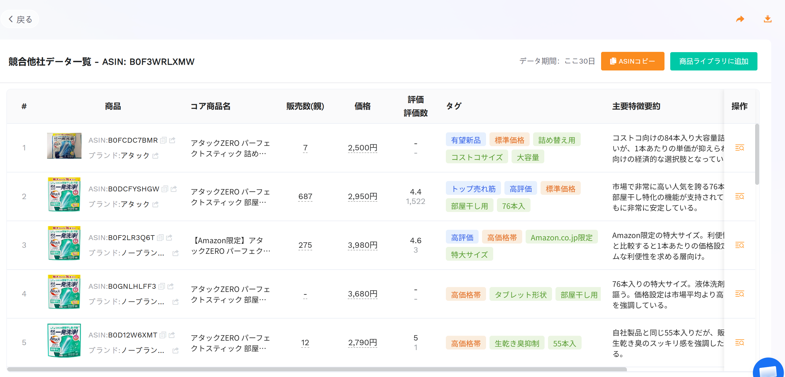Screen dimensions: 785x377
Task: Open external link for ASIN B0F2LR3Q6T
Action: [170, 238]
